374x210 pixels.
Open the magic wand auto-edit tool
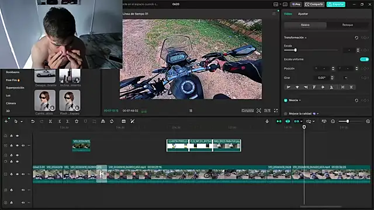pos(133,121)
